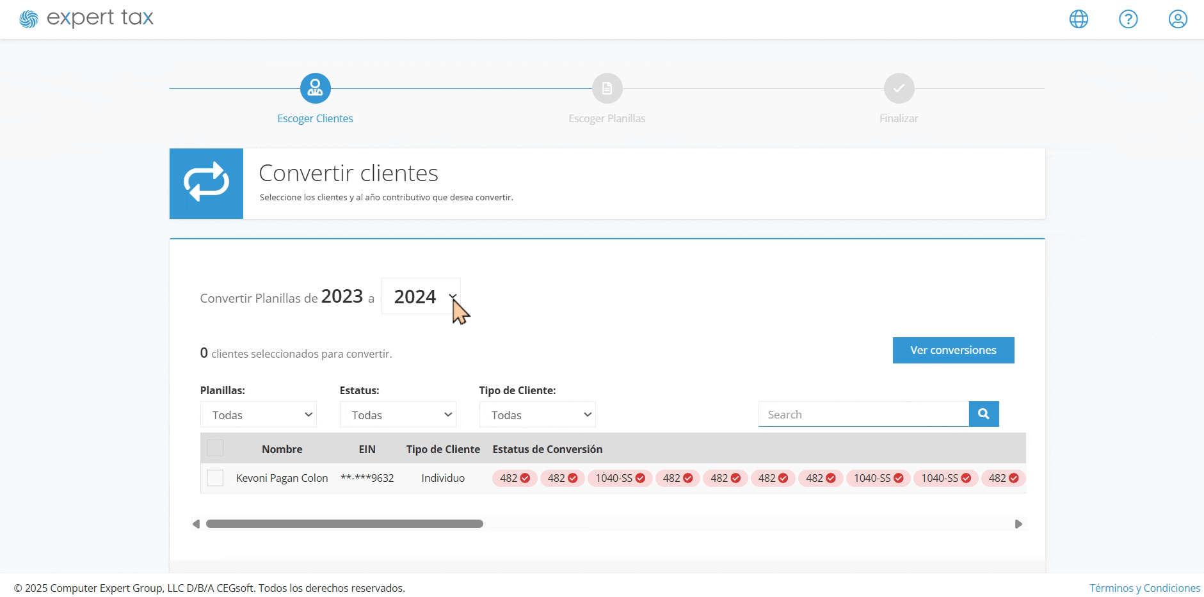The image size is (1204, 597).
Task: Select the Kevoni Pagan Colon checkbox
Action: (x=215, y=478)
